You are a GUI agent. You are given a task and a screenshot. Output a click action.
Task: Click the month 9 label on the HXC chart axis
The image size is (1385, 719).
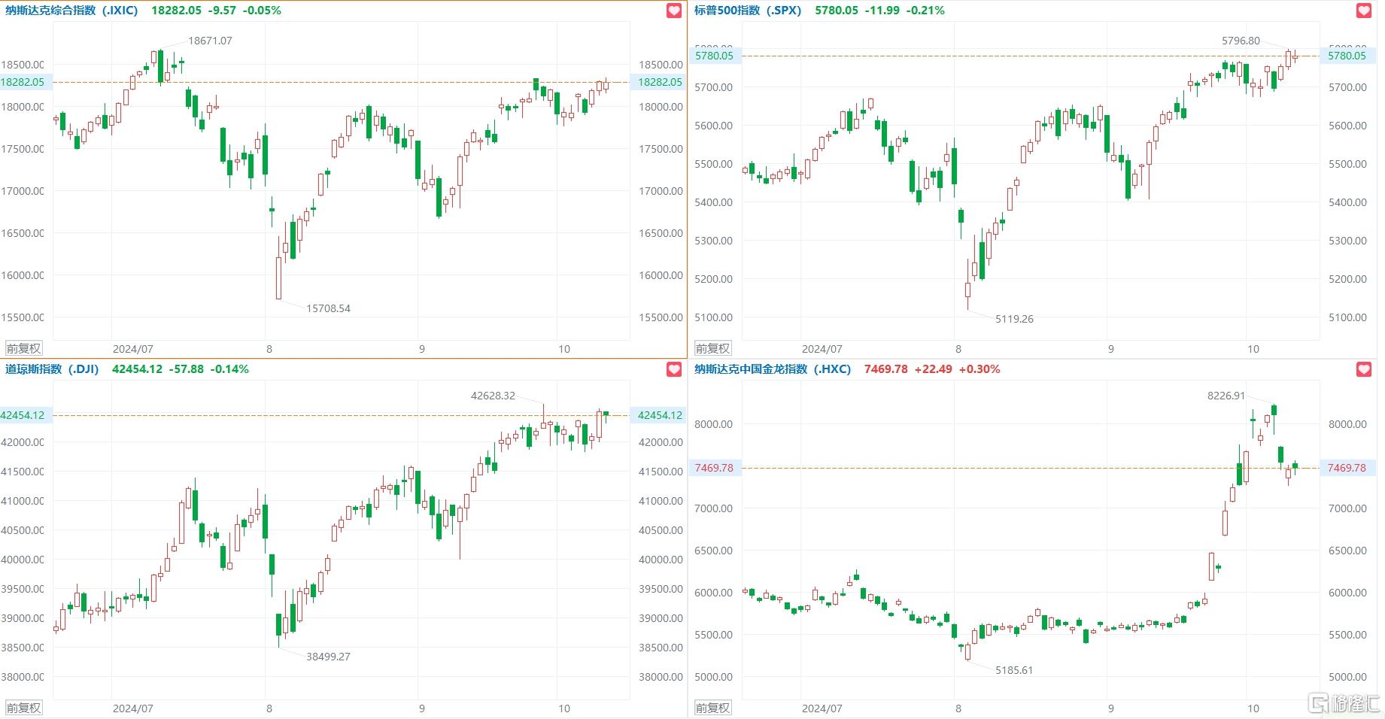pos(1110,708)
